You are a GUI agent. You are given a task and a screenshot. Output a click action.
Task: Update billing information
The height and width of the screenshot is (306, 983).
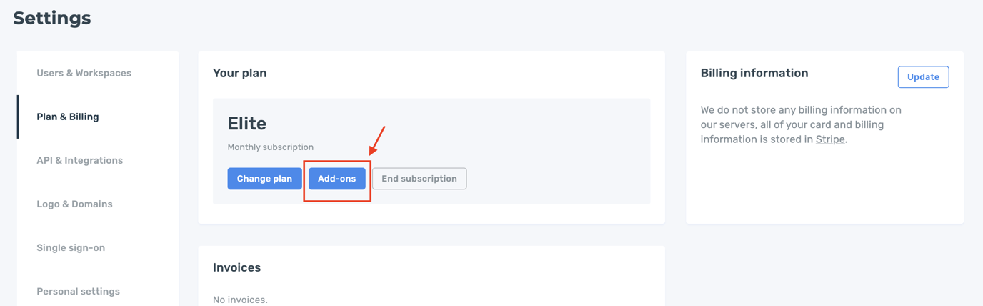923,77
